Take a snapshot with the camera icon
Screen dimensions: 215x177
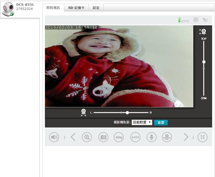point(103,137)
